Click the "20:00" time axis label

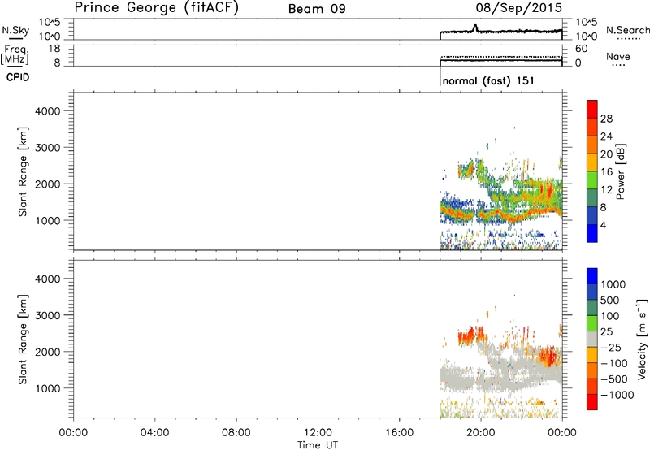480,432
